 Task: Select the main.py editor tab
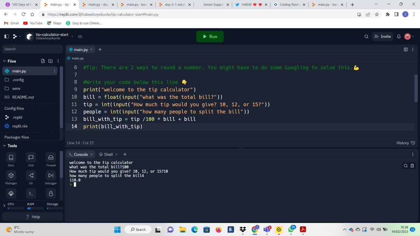(81, 50)
